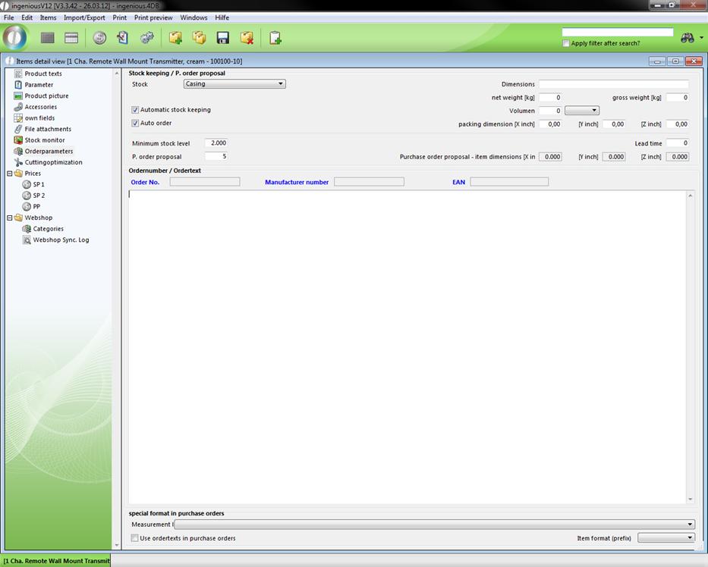Click the Manufacturer number label link
Screen dimensions: 708x567
tap(297, 182)
